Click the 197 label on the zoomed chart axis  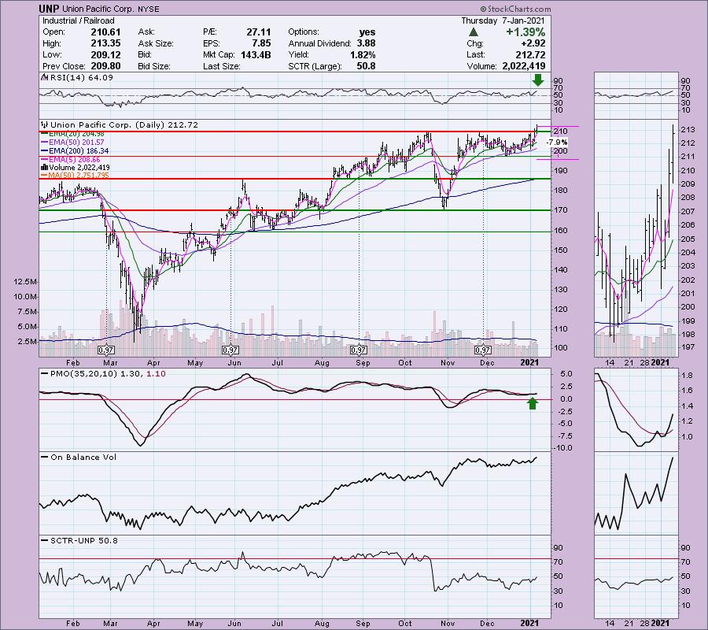pyautogui.click(x=688, y=347)
